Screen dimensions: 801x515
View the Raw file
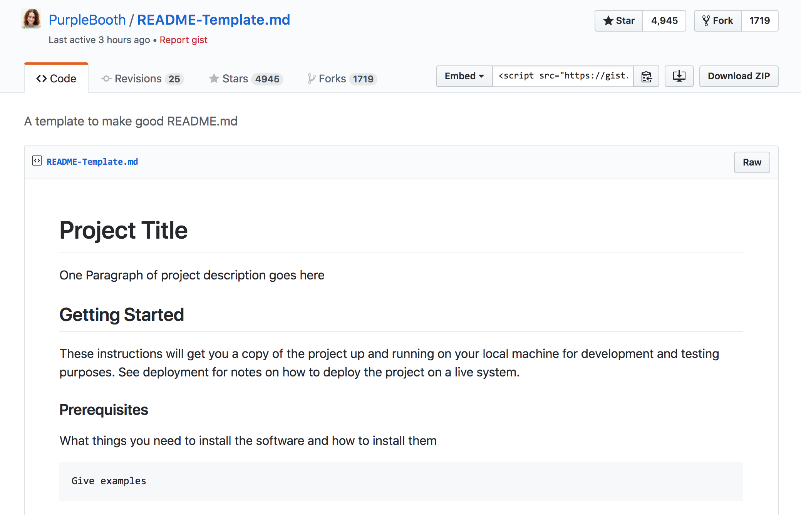752,162
